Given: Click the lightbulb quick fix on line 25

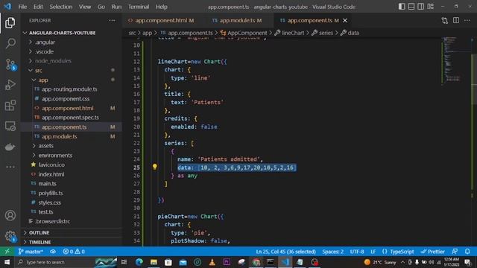Looking at the screenshot, I should (154, 167).
